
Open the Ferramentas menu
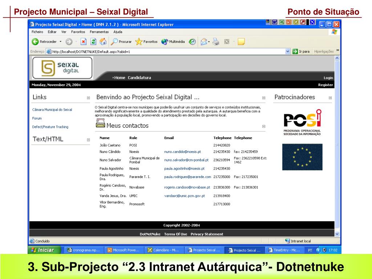[x=99, y=32]
